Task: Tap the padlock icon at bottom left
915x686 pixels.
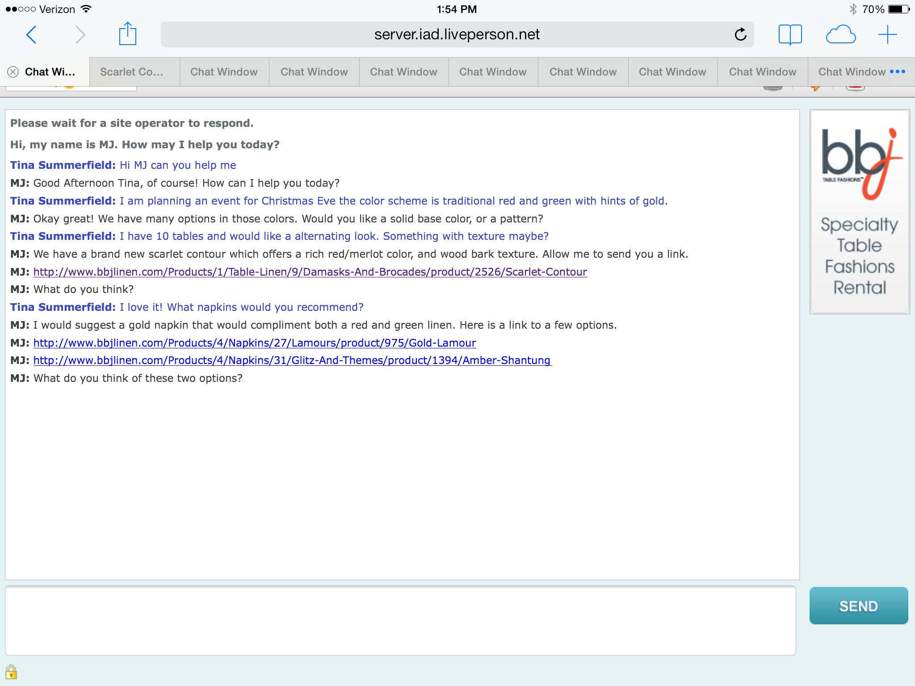Action: pyautogui.click(x=11, y=672)
